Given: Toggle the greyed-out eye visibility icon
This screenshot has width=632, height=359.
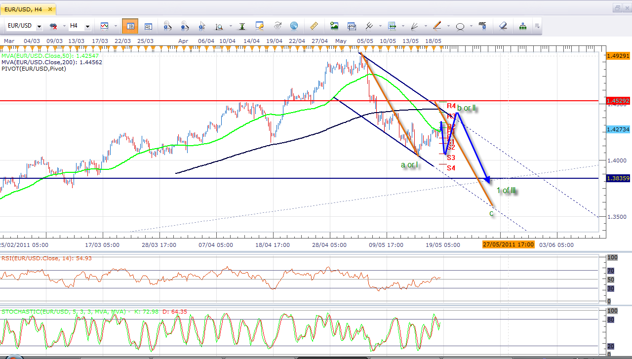Looking at the screenshot, I should pos(277,26).
